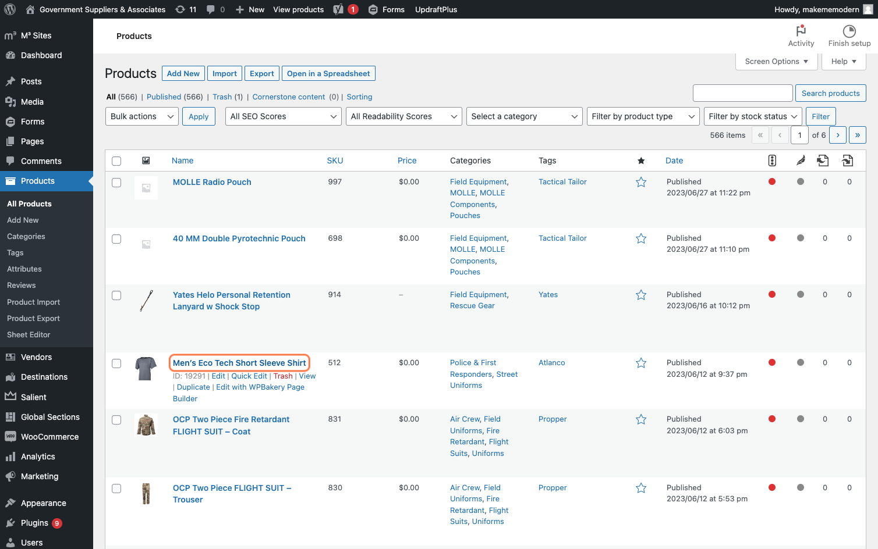Open comments bubble in admin bar
Screen dimensions: 878x549
215,9
